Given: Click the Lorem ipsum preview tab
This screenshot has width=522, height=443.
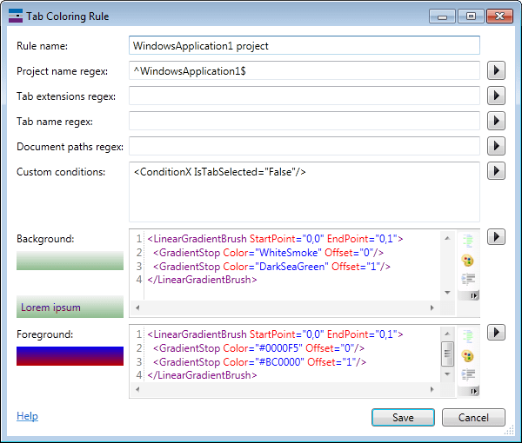Looking at the screenshot, I should click(70, 307).
